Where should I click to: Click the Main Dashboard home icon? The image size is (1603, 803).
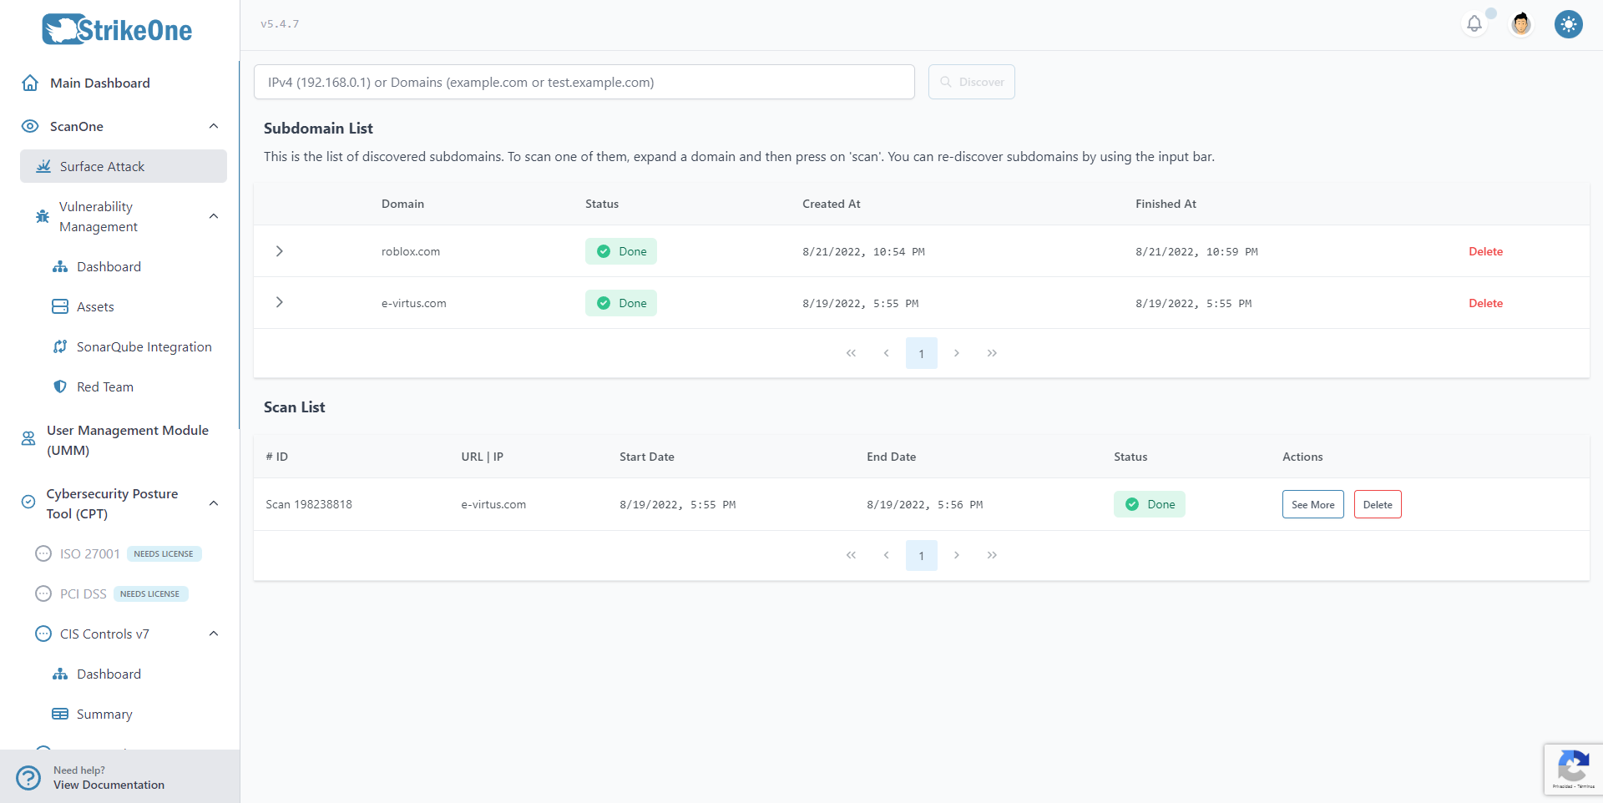(x=30, y=83)
